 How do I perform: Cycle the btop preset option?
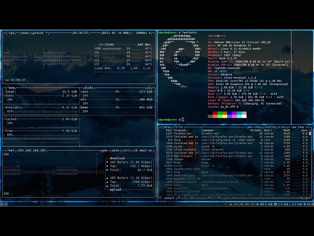(39, 33)
